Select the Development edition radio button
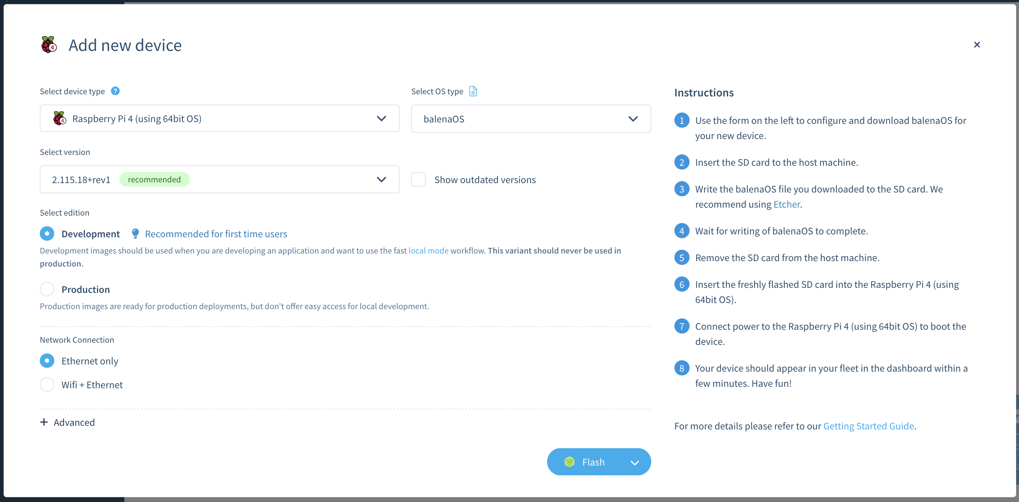1019x502 pixels. point(47,234)
